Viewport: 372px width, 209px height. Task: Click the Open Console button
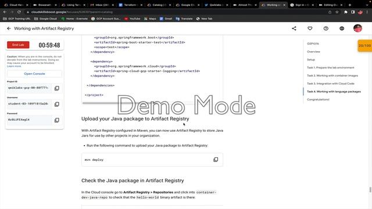(x=34, y=74)
